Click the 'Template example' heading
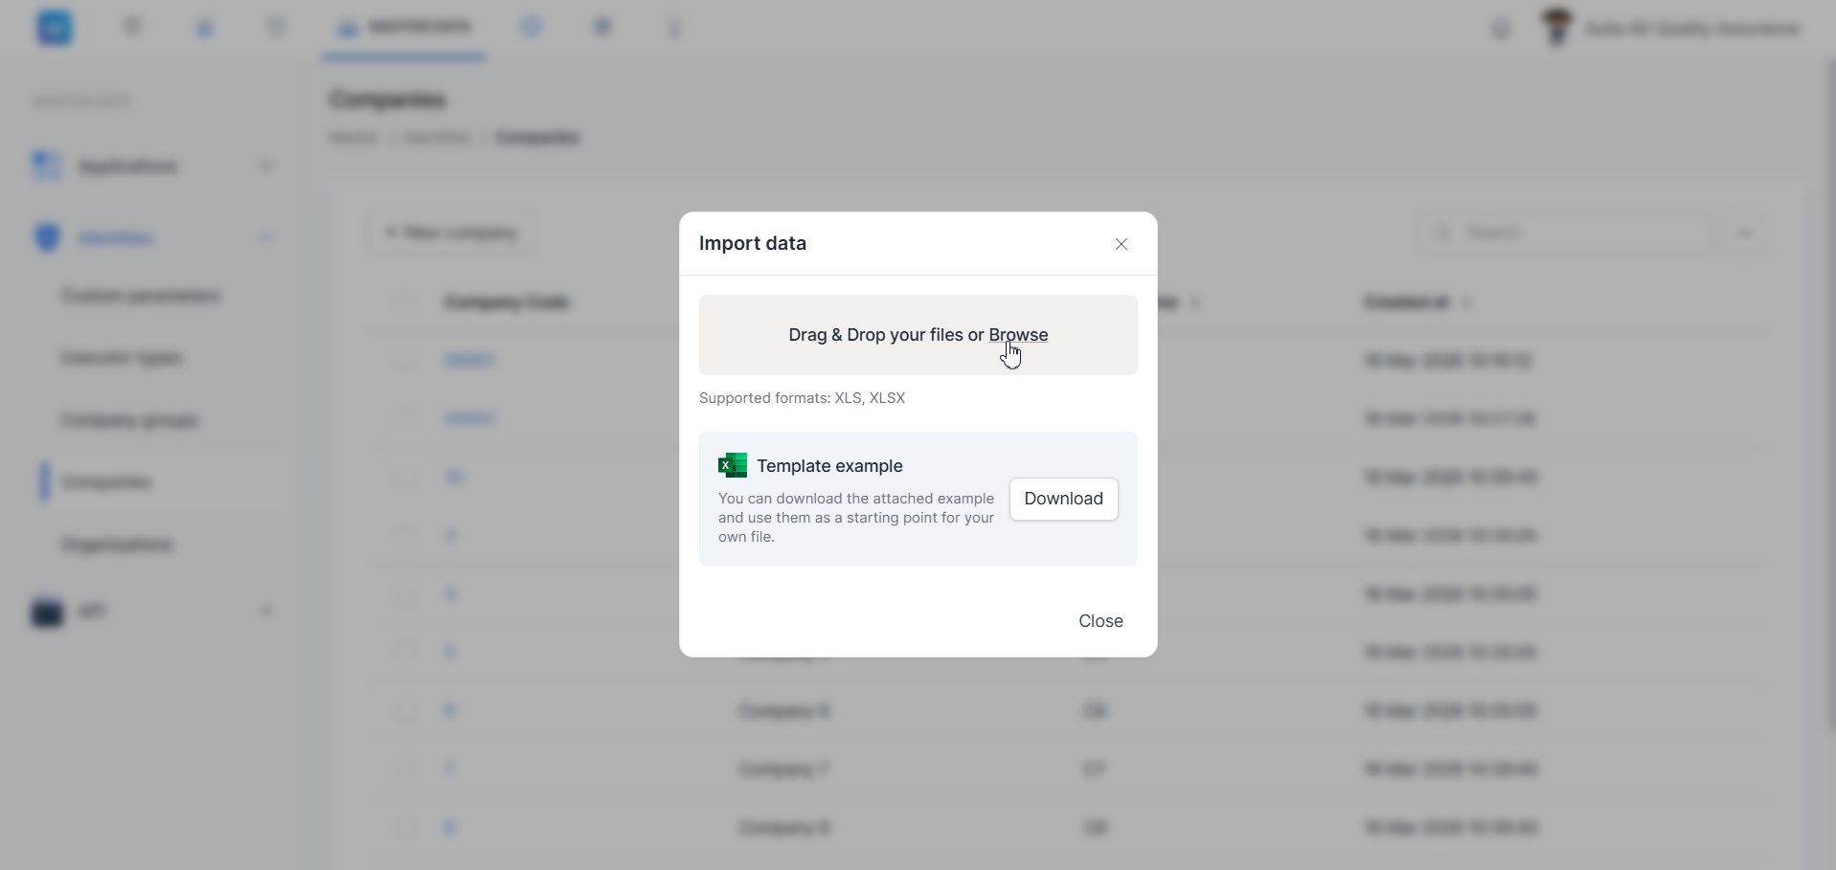 (829, 466)
